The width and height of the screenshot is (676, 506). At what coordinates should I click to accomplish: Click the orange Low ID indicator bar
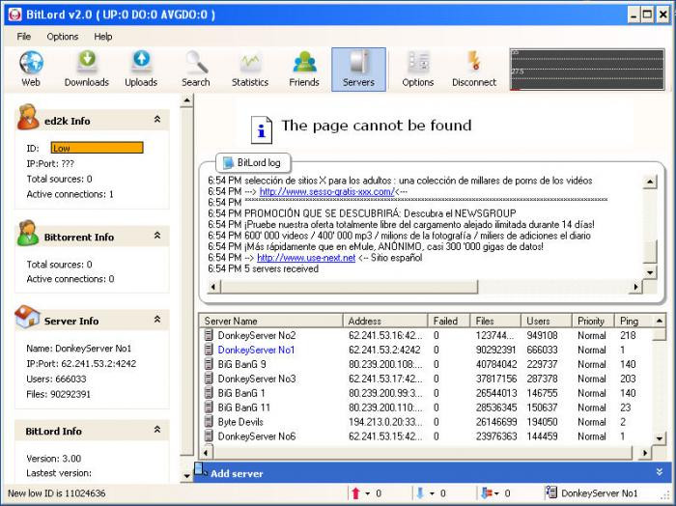point(97,148)
